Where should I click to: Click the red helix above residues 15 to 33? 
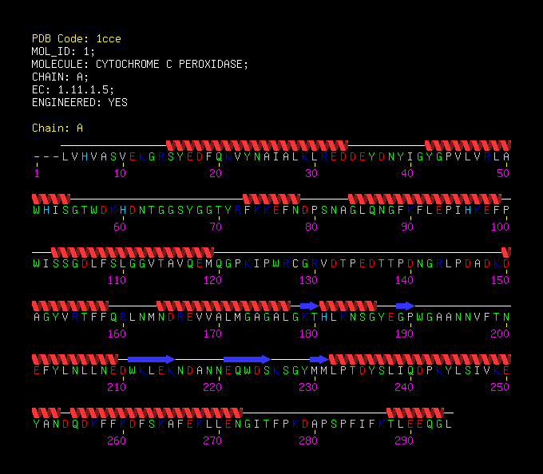tap(257, 145)
